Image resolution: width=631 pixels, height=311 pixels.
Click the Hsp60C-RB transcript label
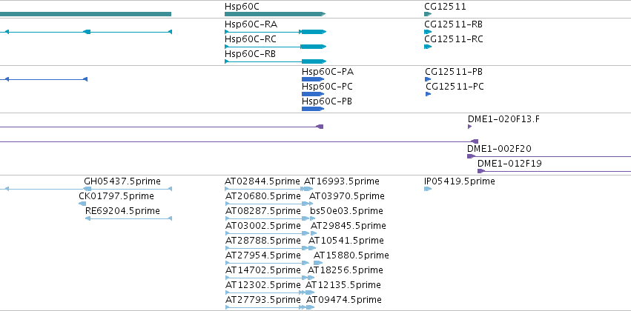[x=250, y=54]
